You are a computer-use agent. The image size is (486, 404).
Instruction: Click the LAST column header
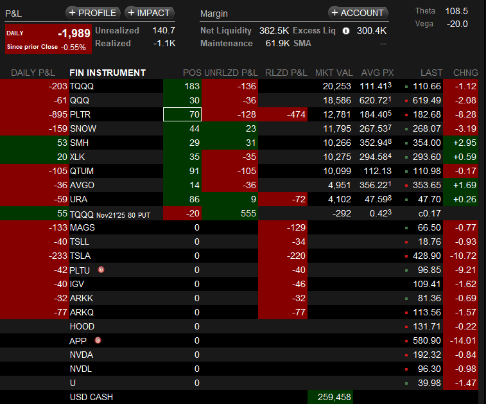[x=431, y=73]
